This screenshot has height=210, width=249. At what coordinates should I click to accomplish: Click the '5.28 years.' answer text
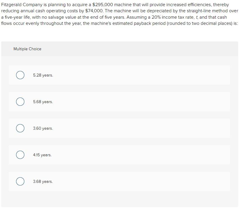click(x=43, y=75)
